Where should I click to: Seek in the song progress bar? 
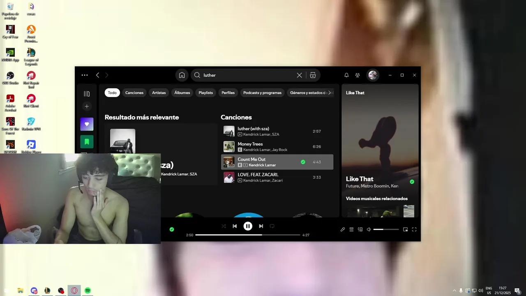(x=248, y=235)
